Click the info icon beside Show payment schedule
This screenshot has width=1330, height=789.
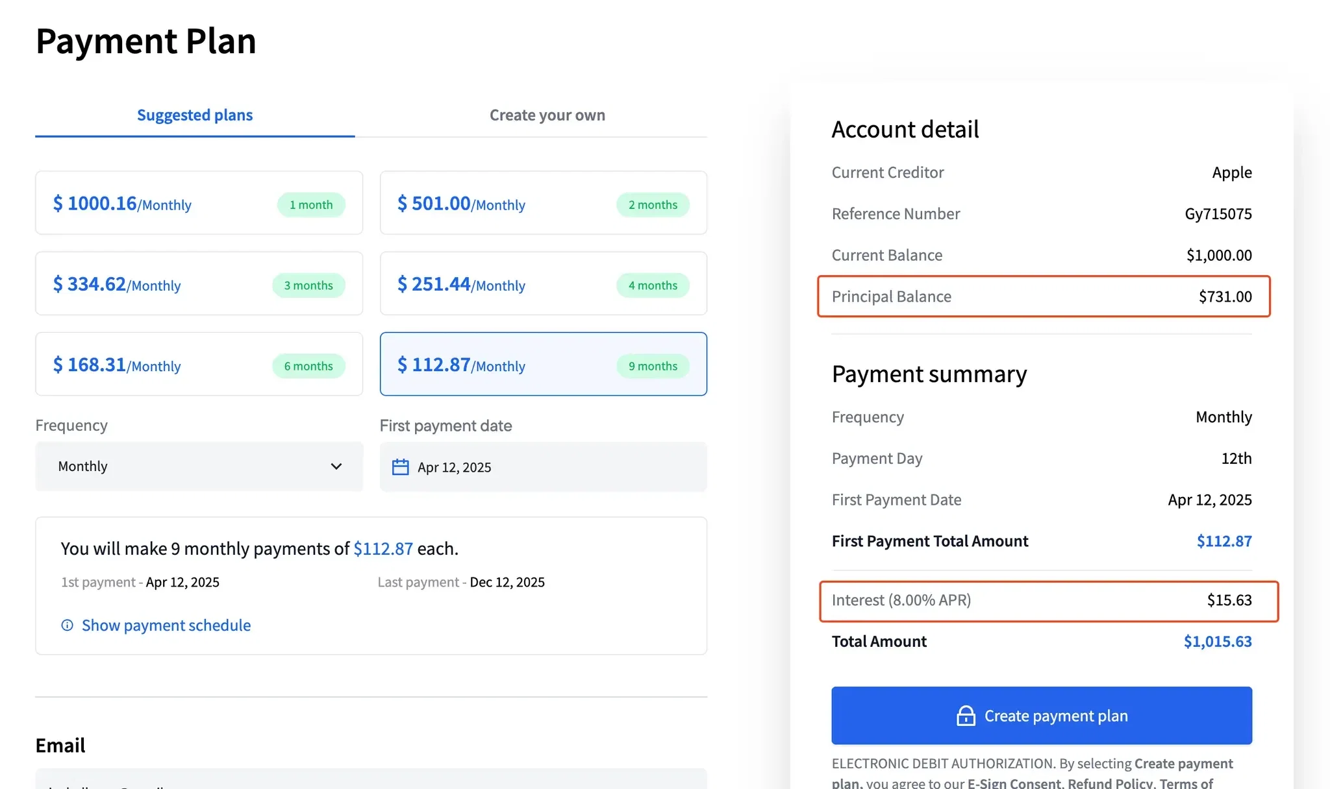tap(67, 625)
